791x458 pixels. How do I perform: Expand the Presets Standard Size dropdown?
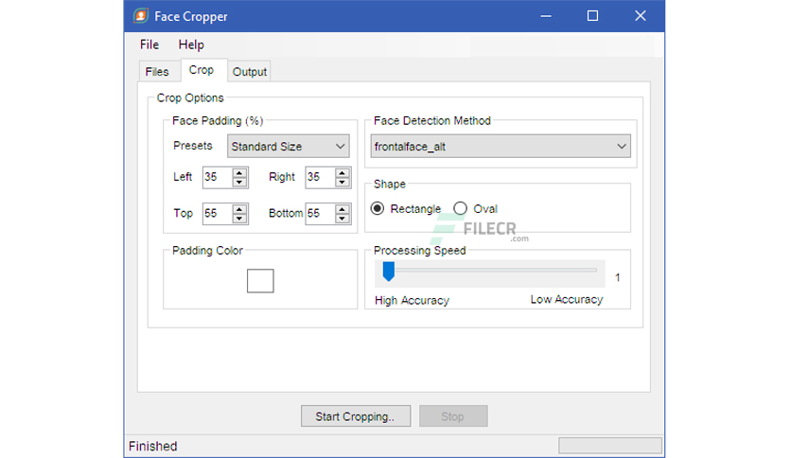(288, 147)
